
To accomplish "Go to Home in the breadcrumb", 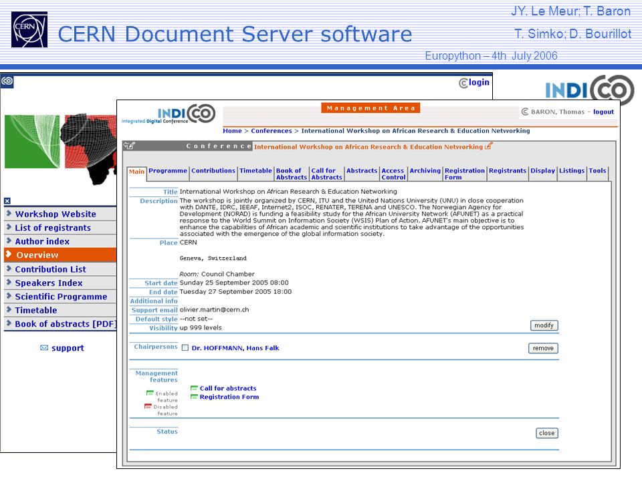I will coord(232,131).
